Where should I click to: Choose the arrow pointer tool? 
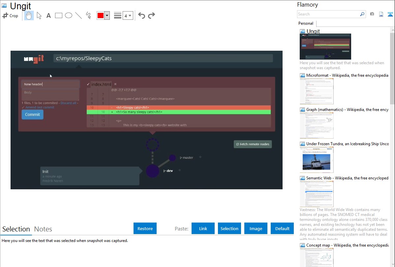coord(39,15)
